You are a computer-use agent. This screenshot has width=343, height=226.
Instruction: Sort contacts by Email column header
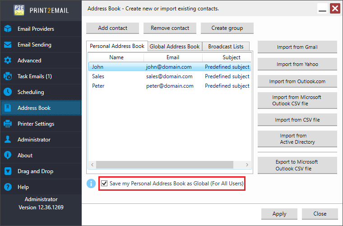coord(173,57)
